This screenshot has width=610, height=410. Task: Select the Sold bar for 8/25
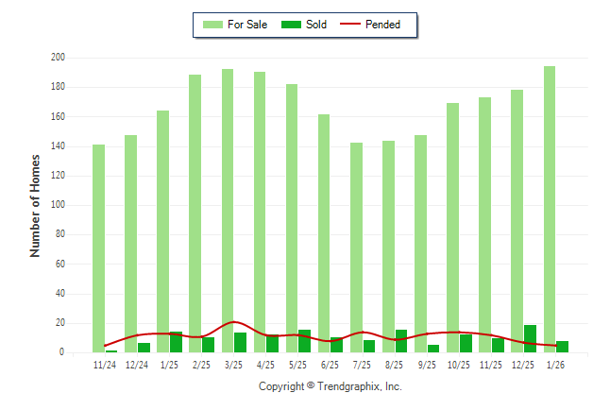[401, 342]
